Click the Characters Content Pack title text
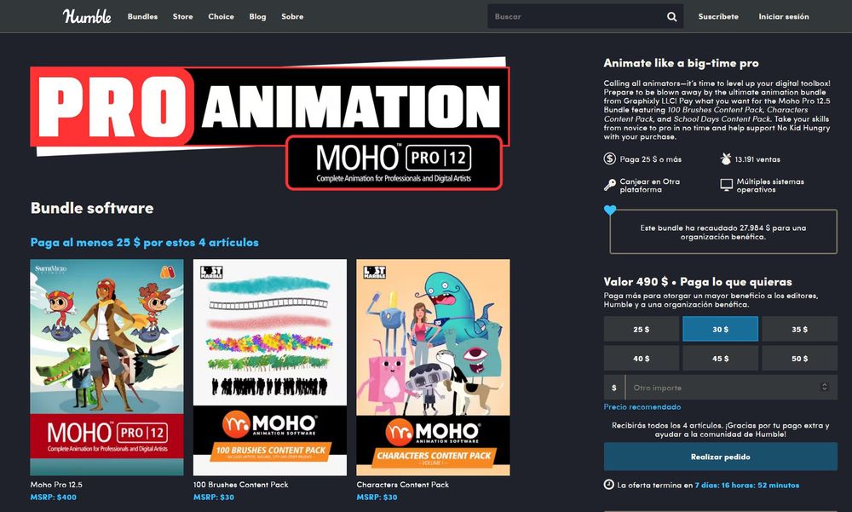Image resolution: width=852 pixels, height=512 pixels. coord(403,484)
